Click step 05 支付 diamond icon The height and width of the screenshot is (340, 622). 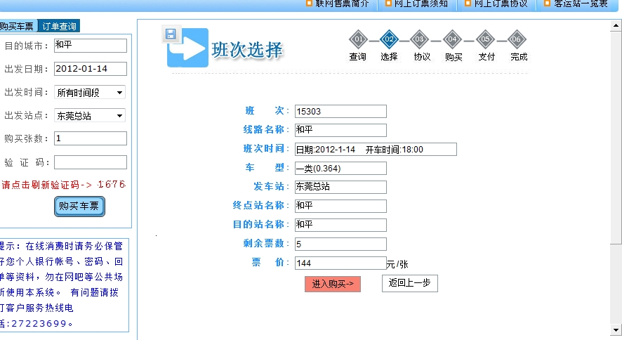tap(485, 39)
